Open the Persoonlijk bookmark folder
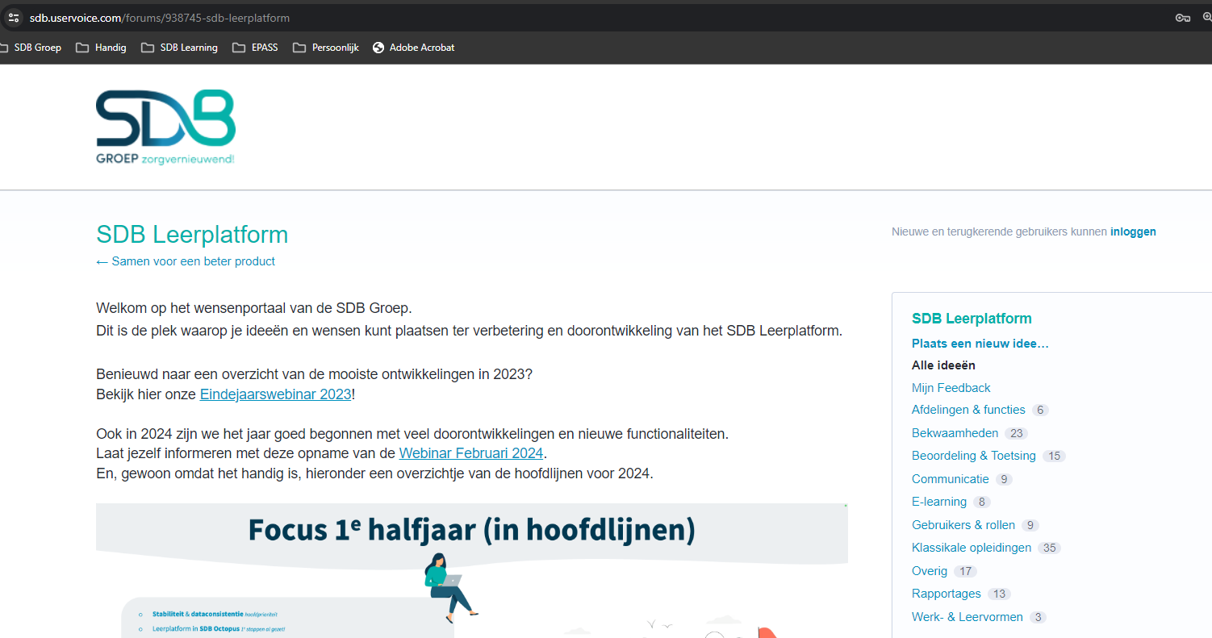 (x=327, y=48)
